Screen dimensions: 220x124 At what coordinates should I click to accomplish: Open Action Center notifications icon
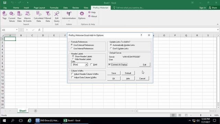coord(214,121)
